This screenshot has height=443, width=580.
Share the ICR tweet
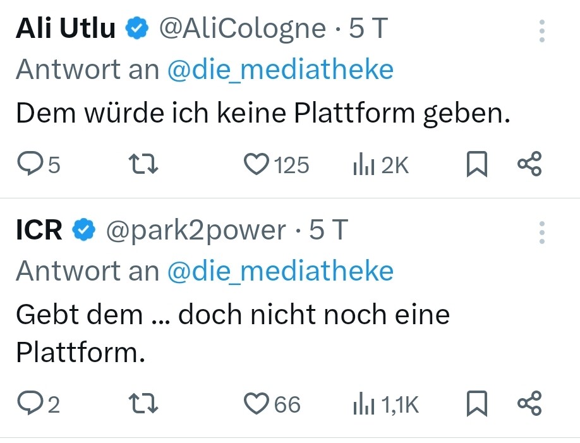tap(529, 404)
